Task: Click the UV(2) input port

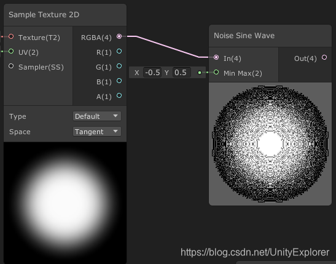Action: pyautogui.click(x=11, y=51)
